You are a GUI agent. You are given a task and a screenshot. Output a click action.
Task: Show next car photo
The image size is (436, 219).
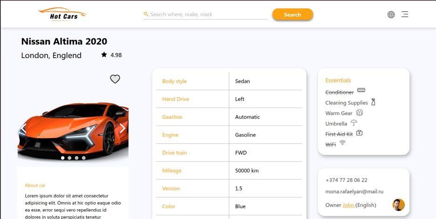point(122,128)
